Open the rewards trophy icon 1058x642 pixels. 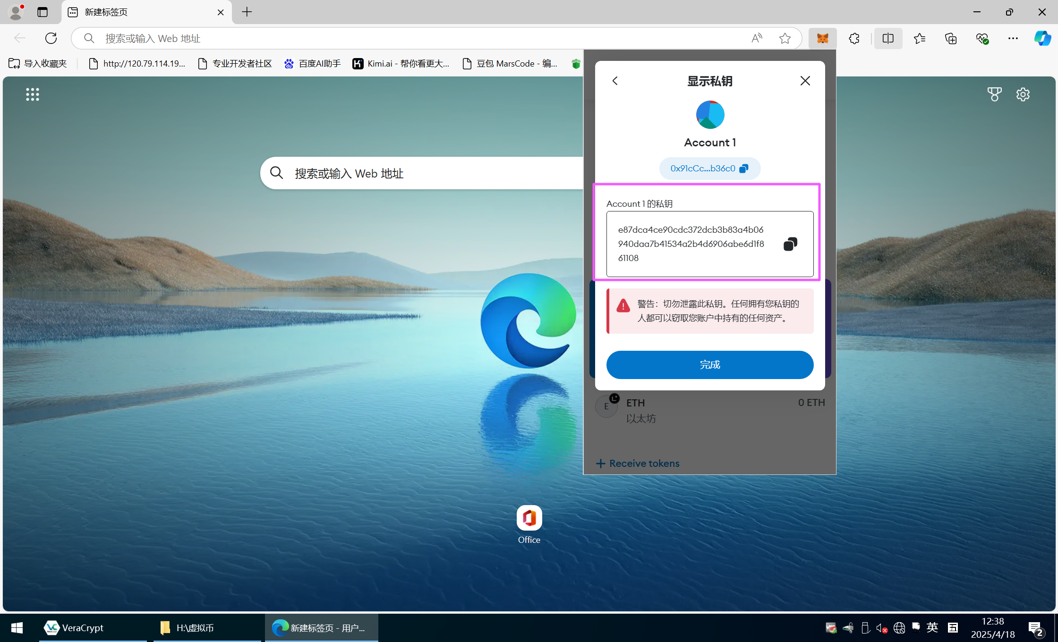point(995,94)
